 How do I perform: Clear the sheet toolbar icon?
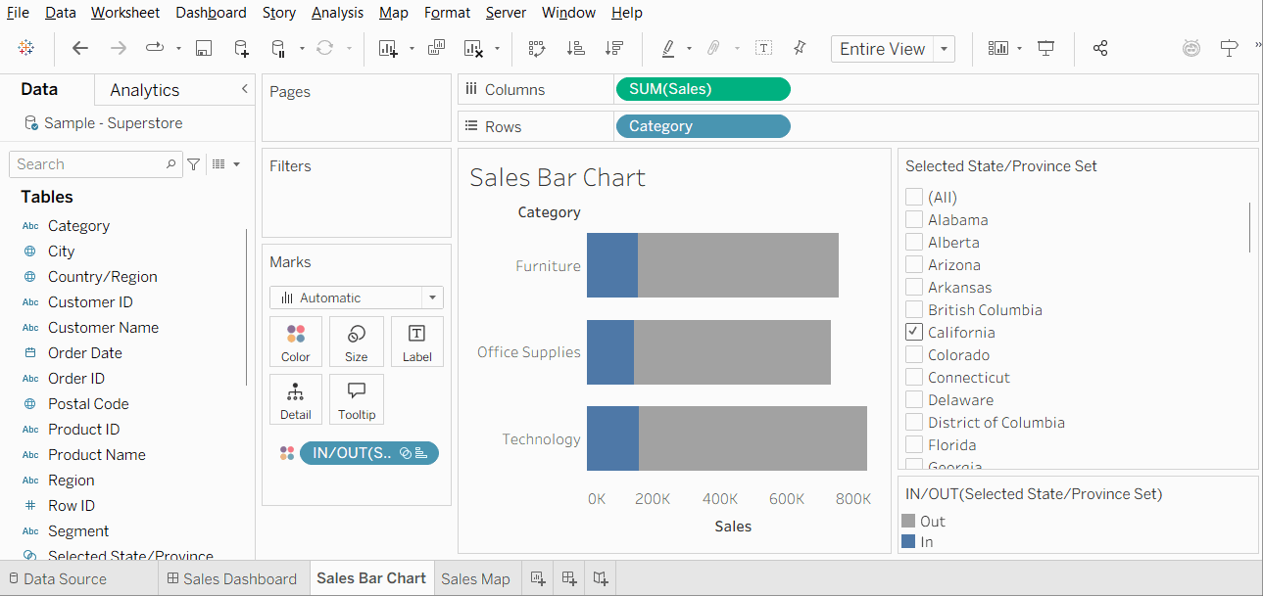tap(474, 48)
